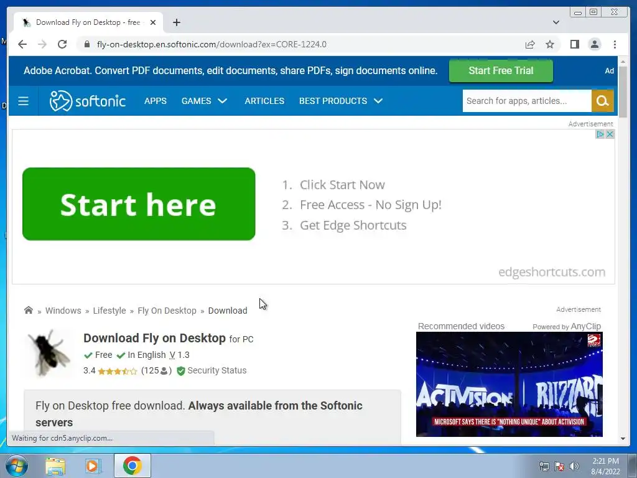Open Chrome's three-dot menu
637x478 pixels.
pyautogui.click(x=615, y=44)
